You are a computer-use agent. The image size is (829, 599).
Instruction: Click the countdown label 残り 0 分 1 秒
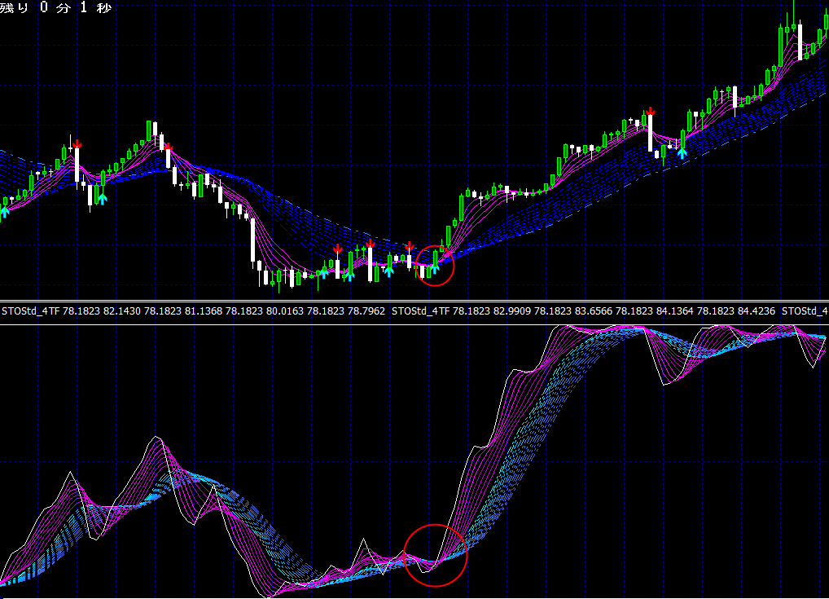[56, 7]
